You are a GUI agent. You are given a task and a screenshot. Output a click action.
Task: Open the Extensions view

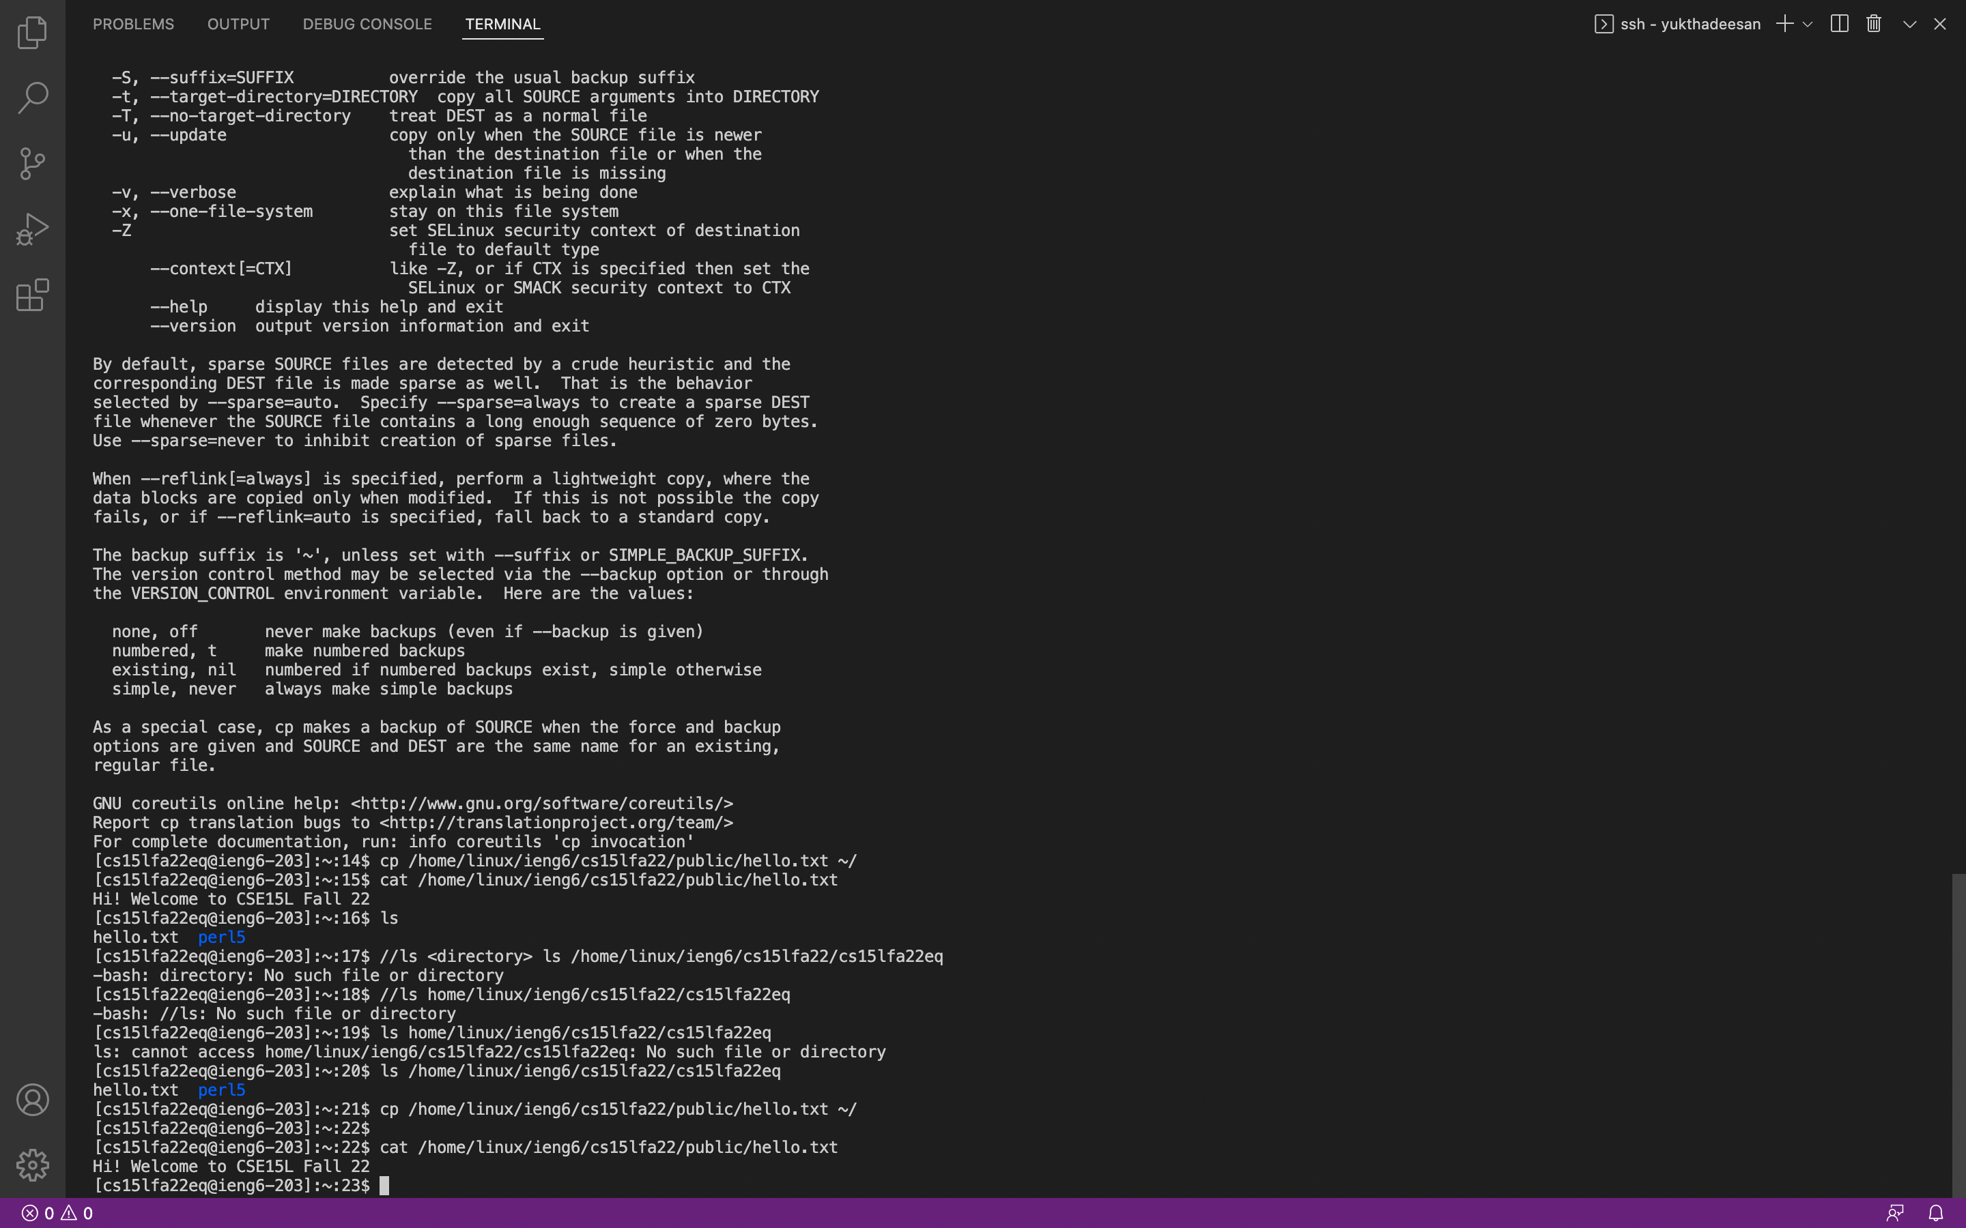click(x=33, y=295)
